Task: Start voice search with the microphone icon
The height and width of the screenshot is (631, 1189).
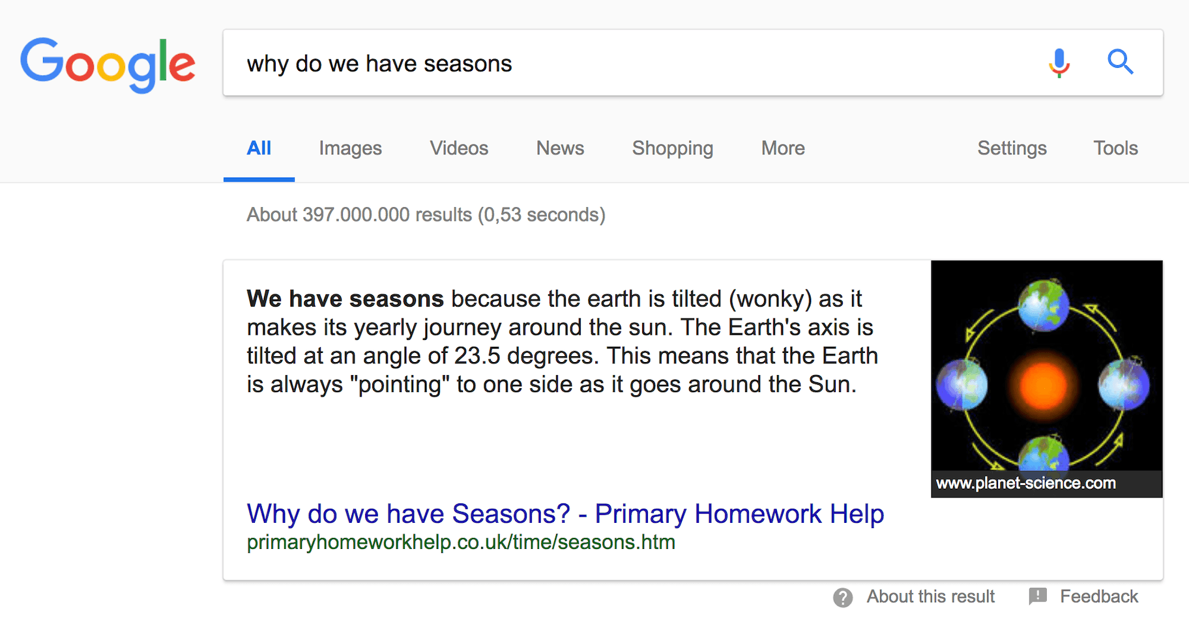Action: point(1059,63)
